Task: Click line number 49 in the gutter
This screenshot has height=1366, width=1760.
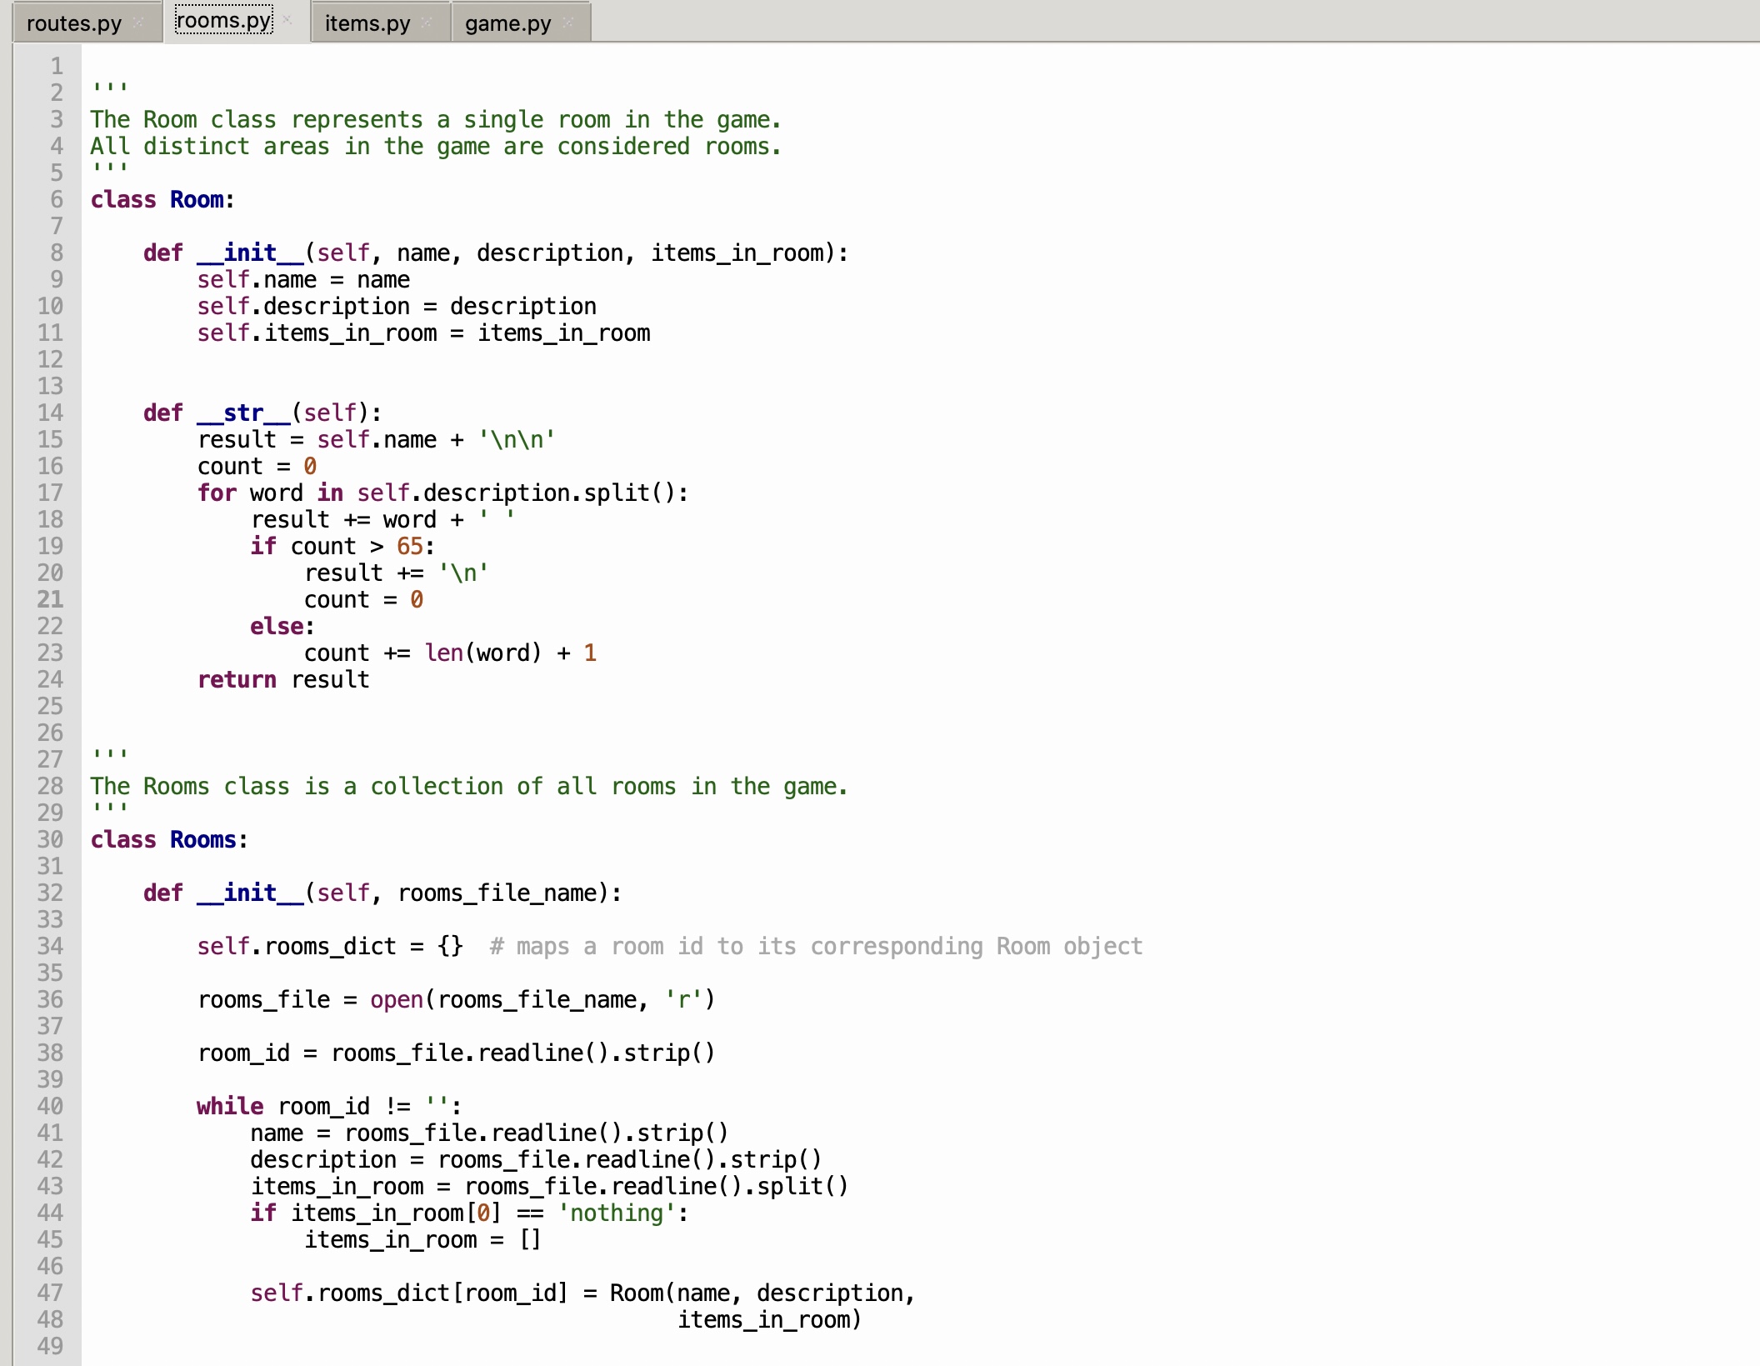Action: [50, 1346]
